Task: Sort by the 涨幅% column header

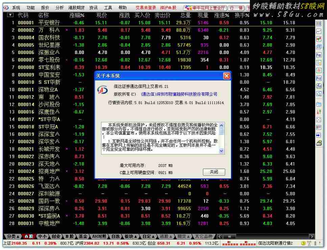Action: coord(77,15)
